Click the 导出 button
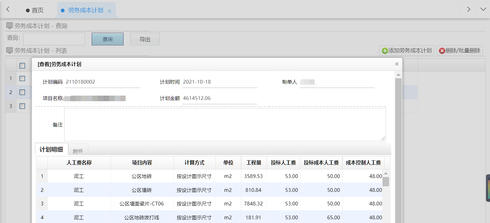Viewport: 490px width, 223px height. [145, 39]
